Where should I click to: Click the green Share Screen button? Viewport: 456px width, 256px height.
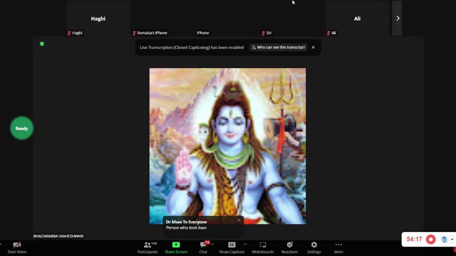click(x=176, y=248)
